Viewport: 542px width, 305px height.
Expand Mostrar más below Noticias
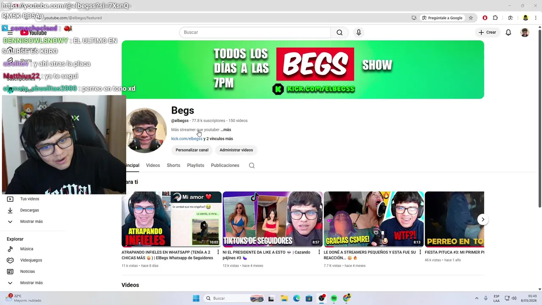coord(31,283)
